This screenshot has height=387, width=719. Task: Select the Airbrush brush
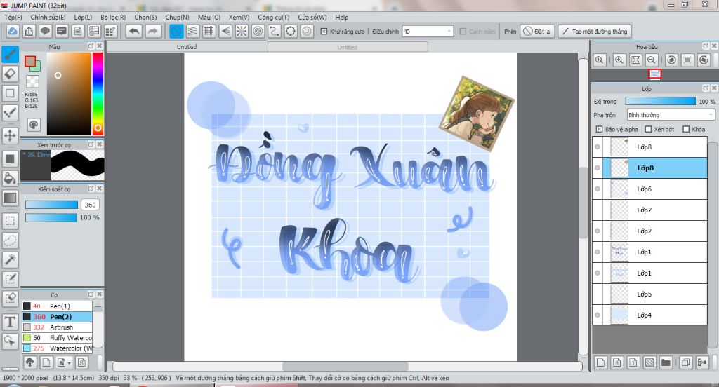coord(58,327)
